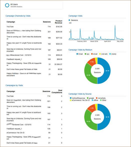This screenshot has width=131, height=147.
Task: Click the green cpc legend swatch
Action: point(85,54)
